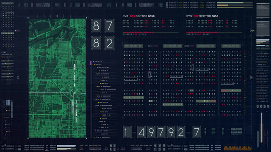The height and width of the screenshot is (152, 271).
Task: Select the [SKT] label on the left panel
Action: (4, 52)
